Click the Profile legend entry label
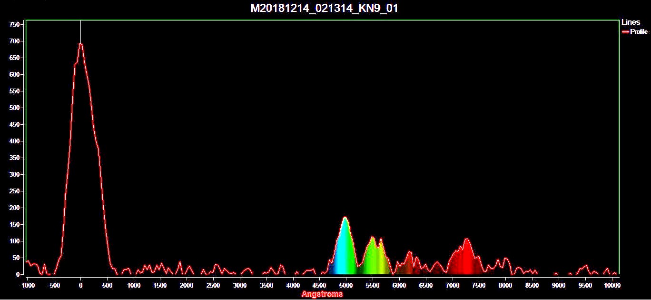The width and height of the screenshot is (651, 300). pyautogui.click(x=639, y=32)
